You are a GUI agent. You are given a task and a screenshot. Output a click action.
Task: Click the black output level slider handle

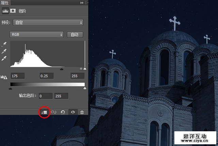[10, 88]
